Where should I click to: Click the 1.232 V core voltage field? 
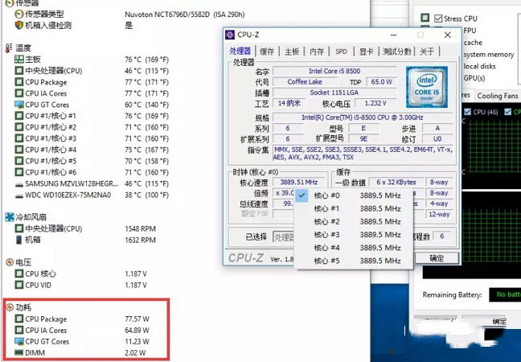tap(375, 104)
